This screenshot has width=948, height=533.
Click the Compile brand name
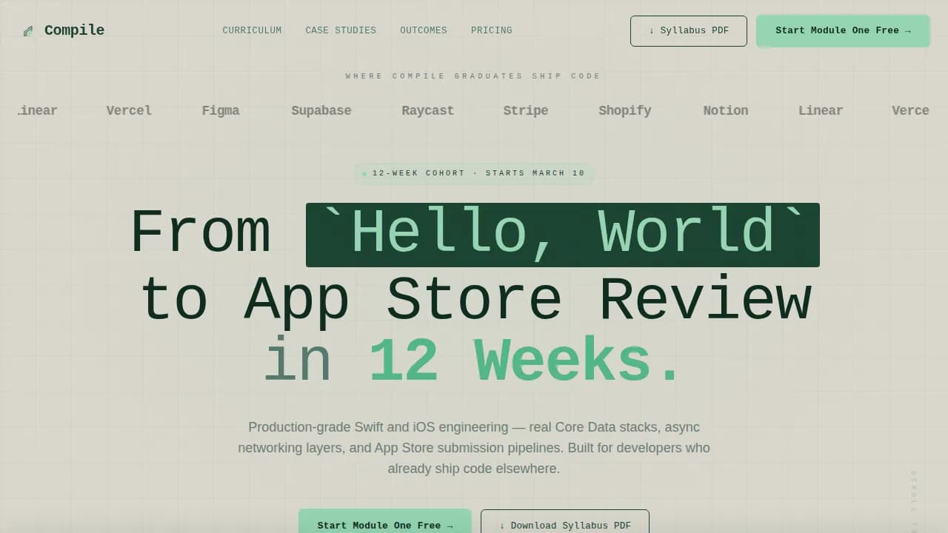(x=74, y=30)
